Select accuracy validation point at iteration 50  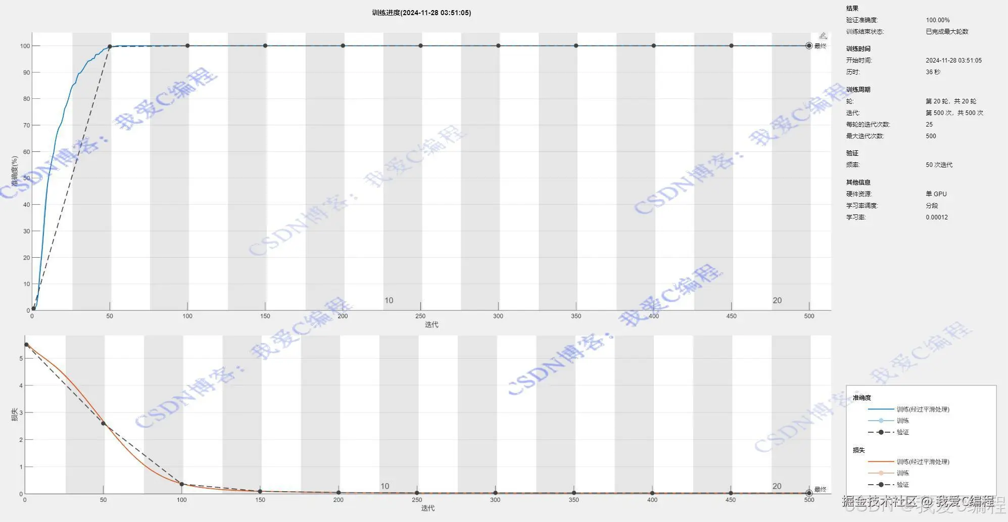pyautogui.click(x=110, y=46)
